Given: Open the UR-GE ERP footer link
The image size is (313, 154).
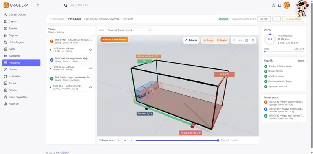Looking at the screenshot, I should tap(62, 152).
